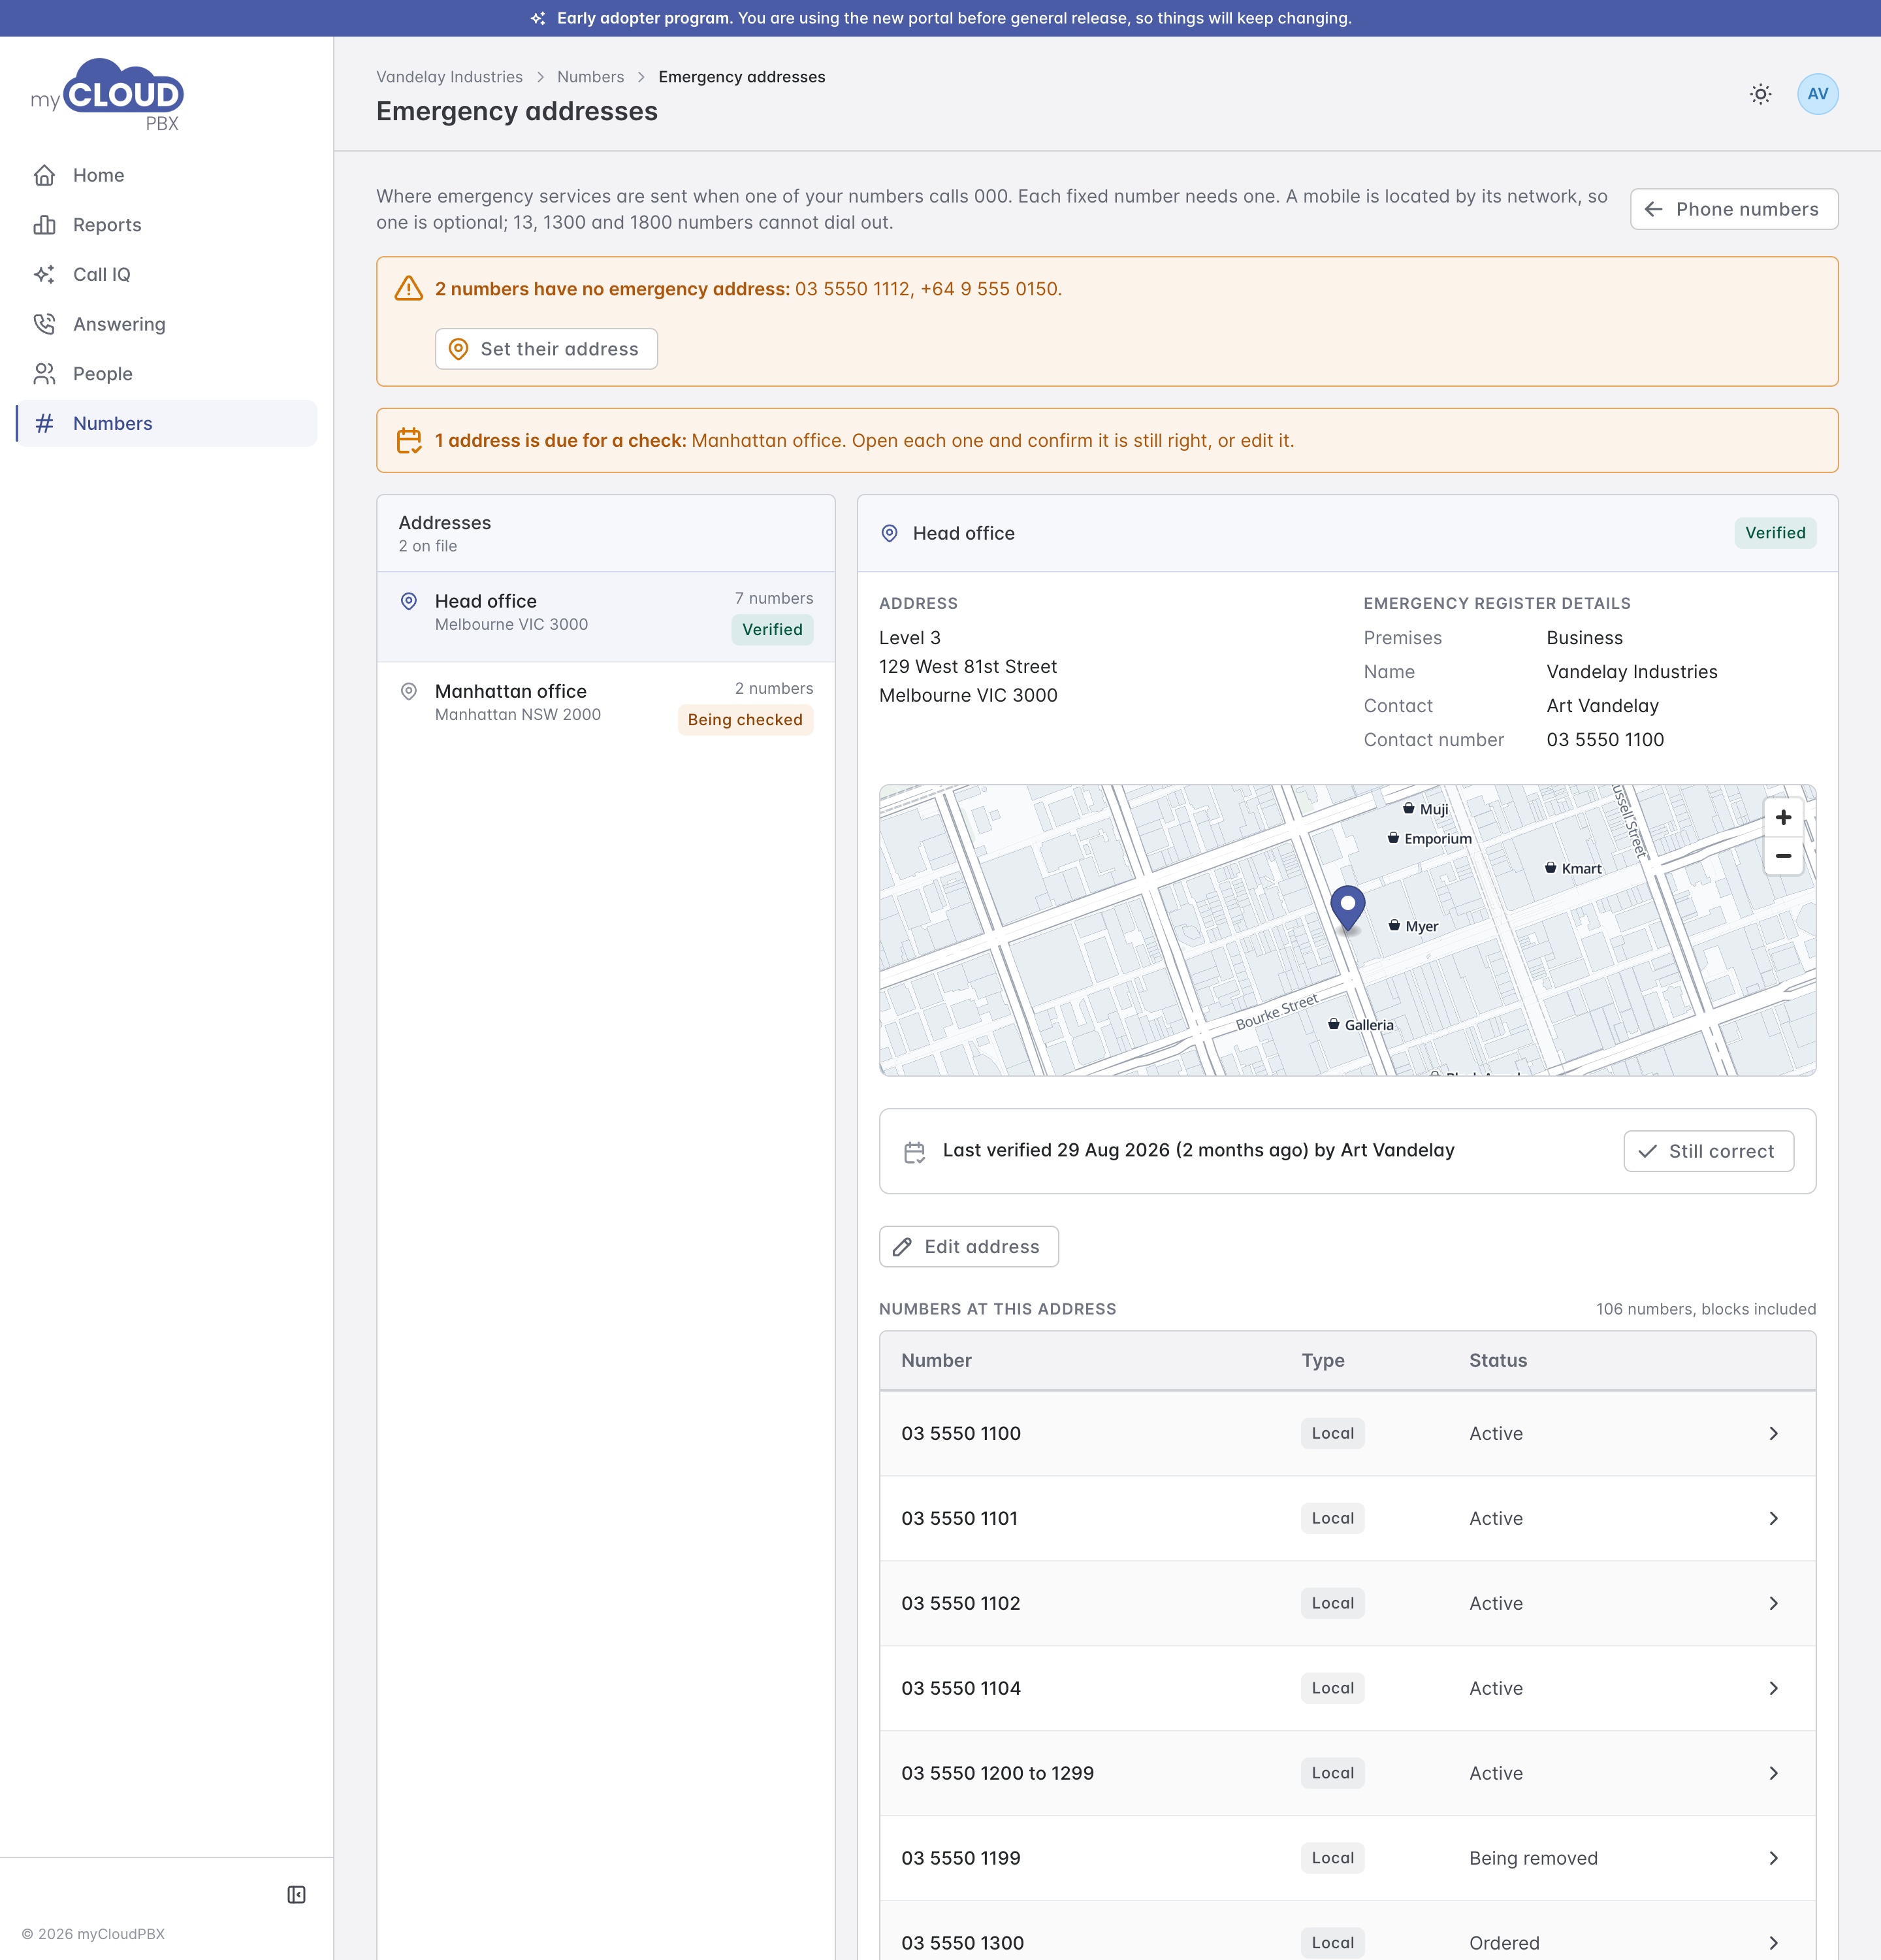Confirm address with Still correct button

tap(1708, 1151)
